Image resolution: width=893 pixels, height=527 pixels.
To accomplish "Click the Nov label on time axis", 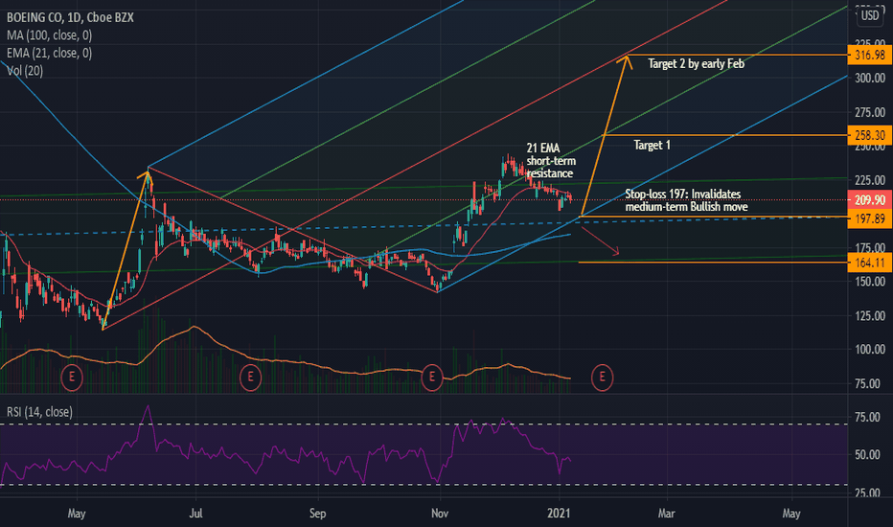I will [440, 514].
